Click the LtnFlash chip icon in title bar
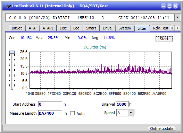The image size is (183, 133). point(8,6)
